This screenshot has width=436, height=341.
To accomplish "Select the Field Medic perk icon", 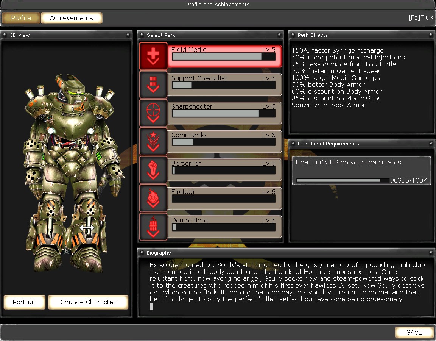I will point(153,56).
